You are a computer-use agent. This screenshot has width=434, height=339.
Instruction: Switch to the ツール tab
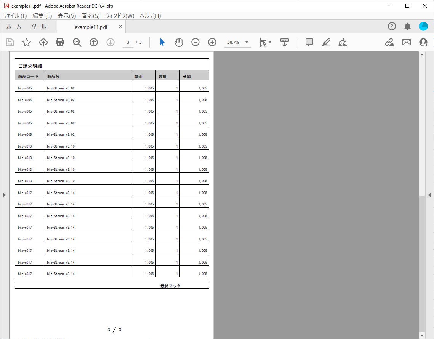pos(39,27)
